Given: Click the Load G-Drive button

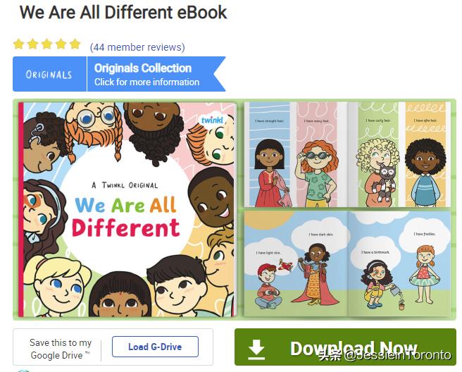Looking at the screenshot, I should click(x=155, y=347).
